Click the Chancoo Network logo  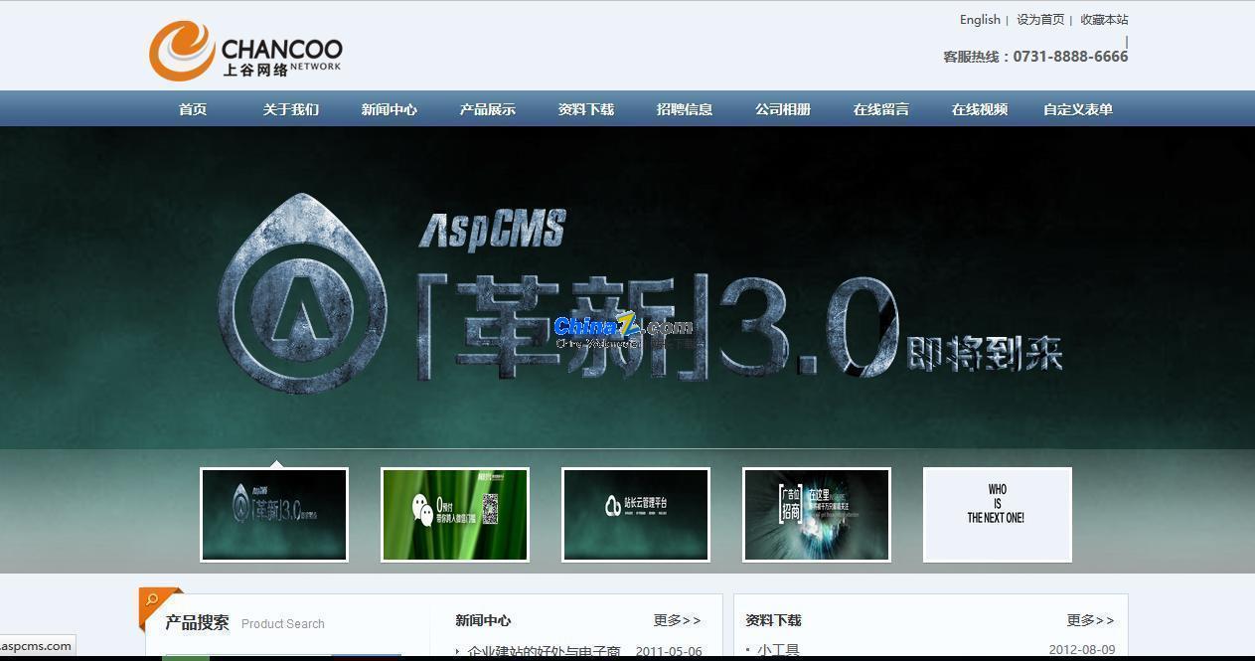click(x=245, y=52)
